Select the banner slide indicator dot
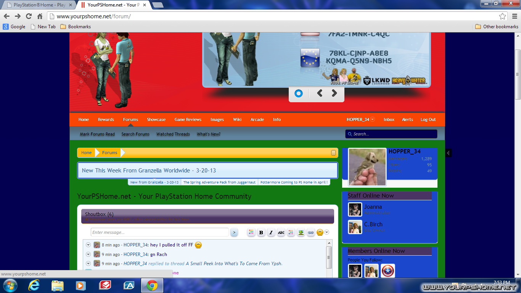 tap(299, 93)
